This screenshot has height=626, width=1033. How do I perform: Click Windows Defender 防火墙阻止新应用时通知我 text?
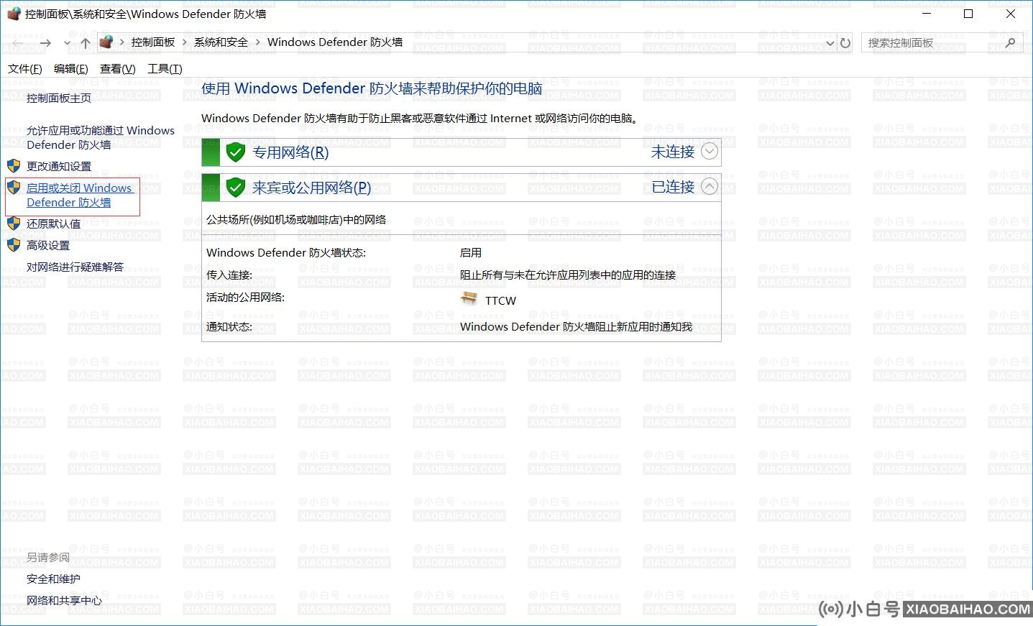tap(577, 327)
